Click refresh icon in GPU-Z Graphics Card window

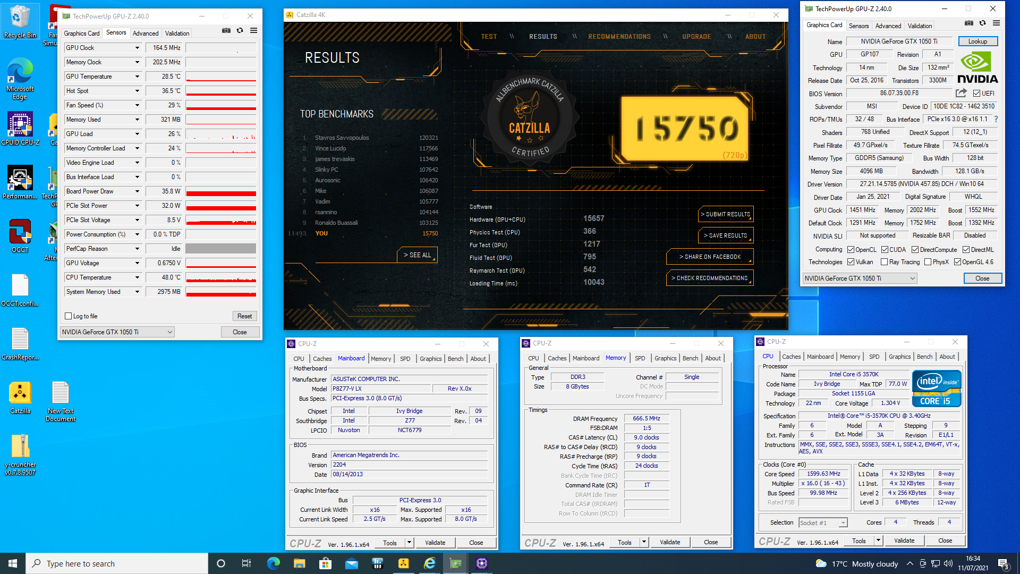coord(983,23)
